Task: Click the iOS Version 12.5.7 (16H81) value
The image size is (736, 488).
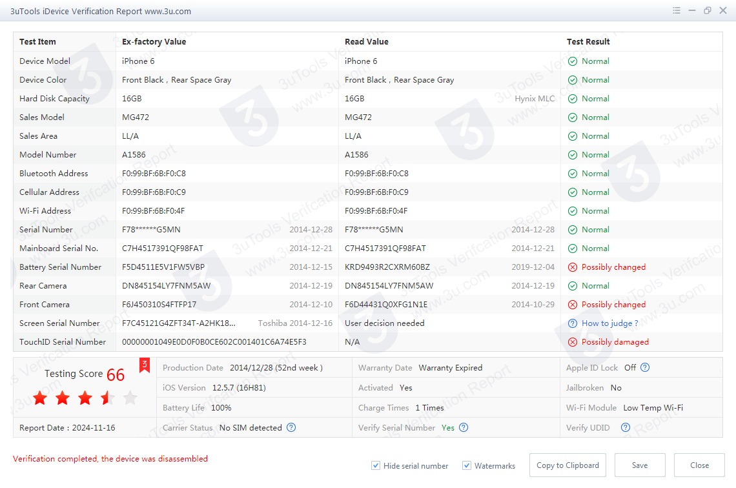Action: [x=239, y=387]
